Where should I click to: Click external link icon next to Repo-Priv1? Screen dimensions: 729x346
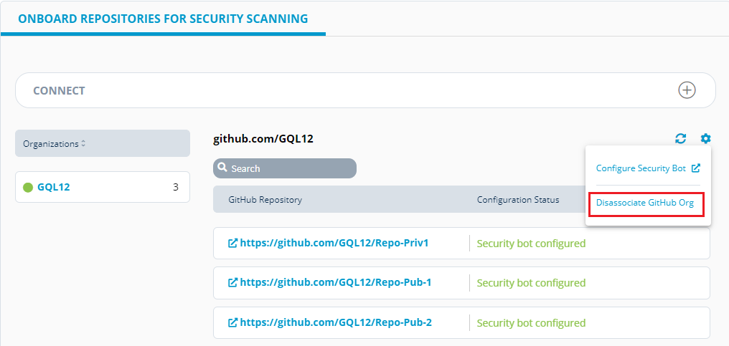[x=233, y=243]
